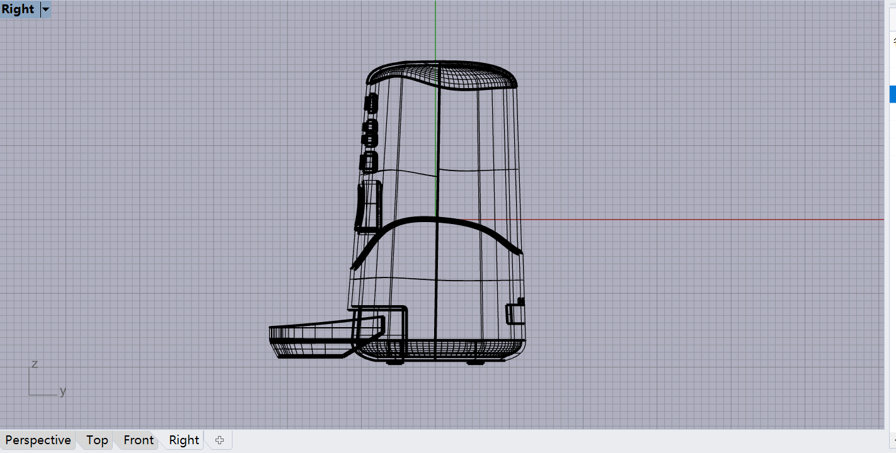Switch to the Perspective viewport tab
Image resolution: width=896 pixels, height=453 pixels.
tap(38, 440)
